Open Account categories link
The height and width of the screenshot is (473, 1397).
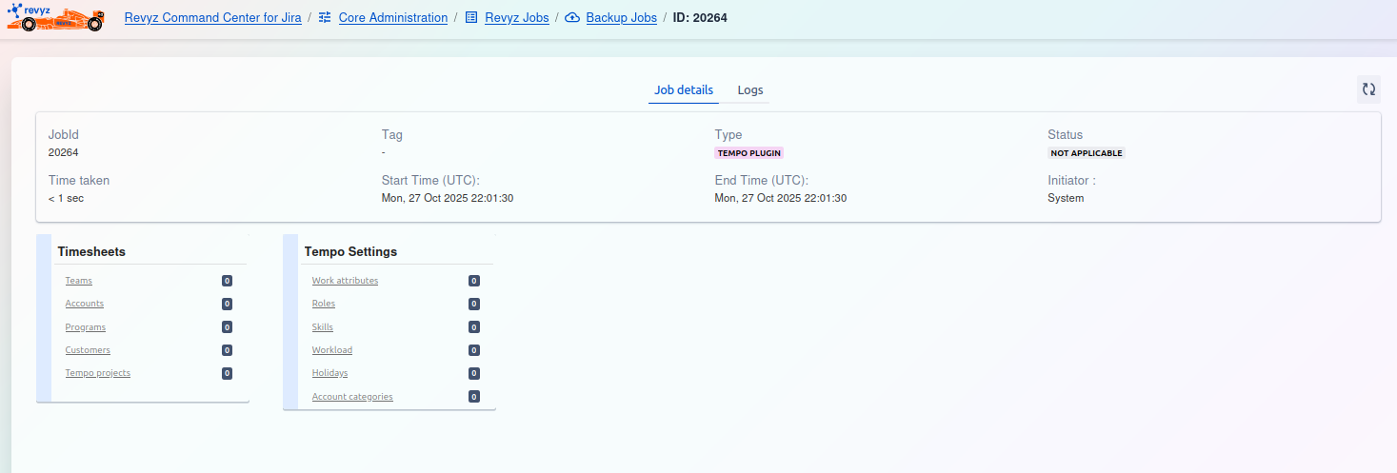(x=352, y=397)
